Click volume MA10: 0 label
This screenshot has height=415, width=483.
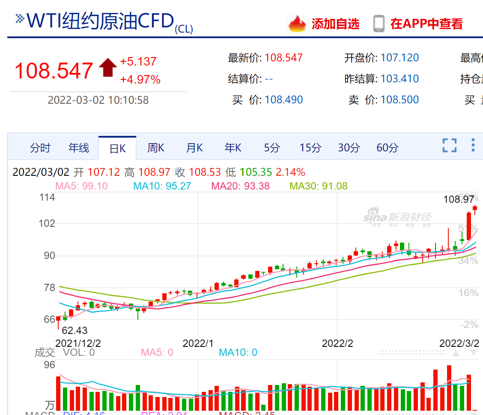238,352
